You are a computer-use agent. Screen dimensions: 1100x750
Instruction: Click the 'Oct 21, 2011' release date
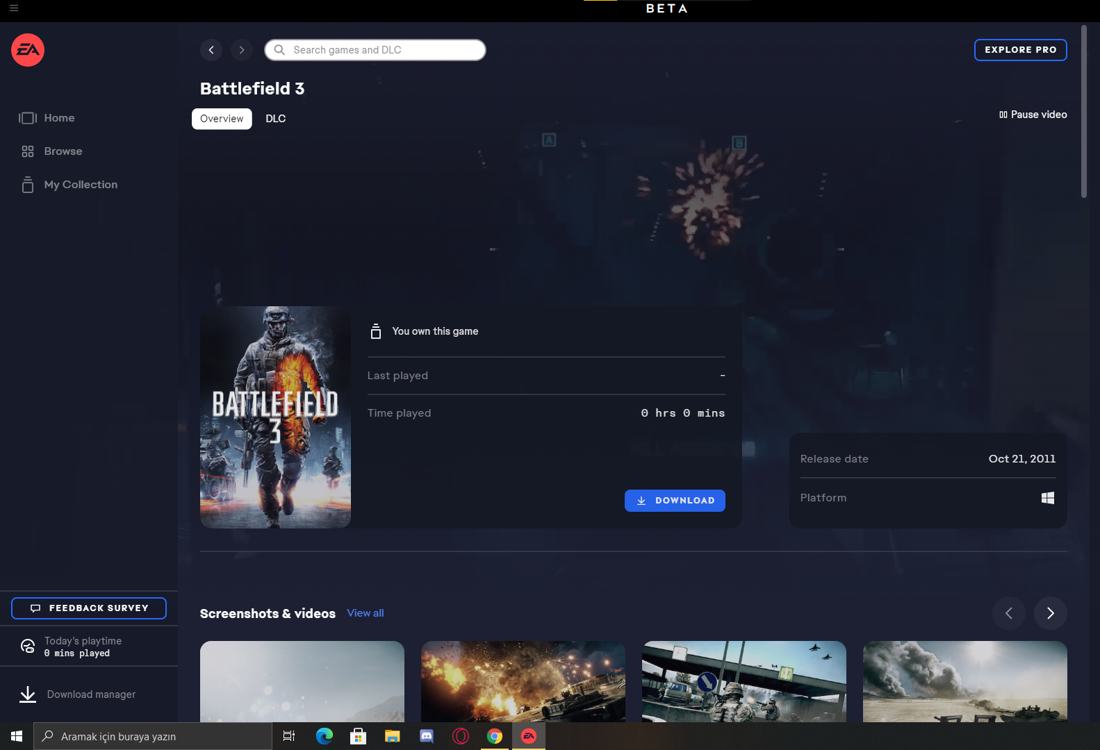(x=1022, y=459)
